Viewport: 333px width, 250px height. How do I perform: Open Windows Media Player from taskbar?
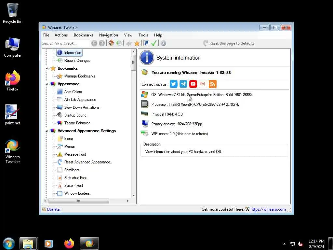point(49,243)
